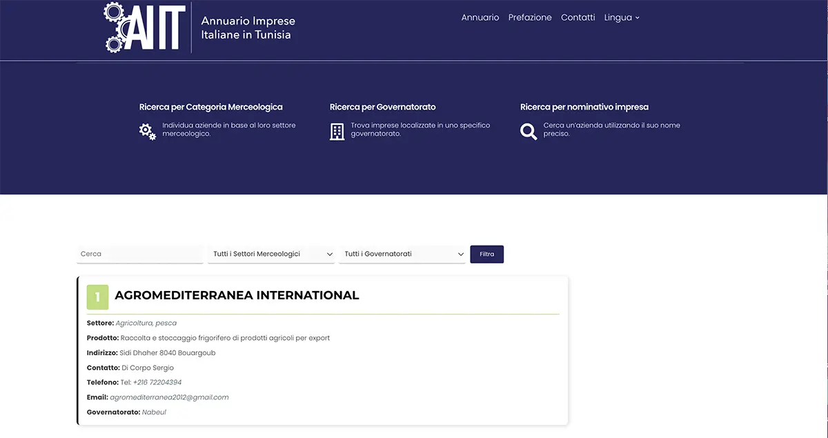Click the +216 72204394 phone number
This screenshot has width=828, height=438.
pos(157,382)
